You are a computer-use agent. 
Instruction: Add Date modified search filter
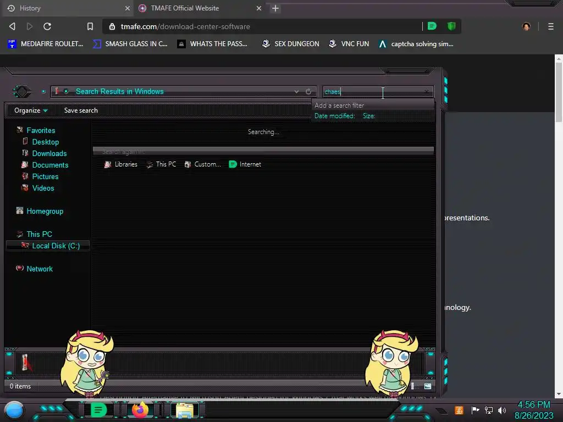(334, 116)
